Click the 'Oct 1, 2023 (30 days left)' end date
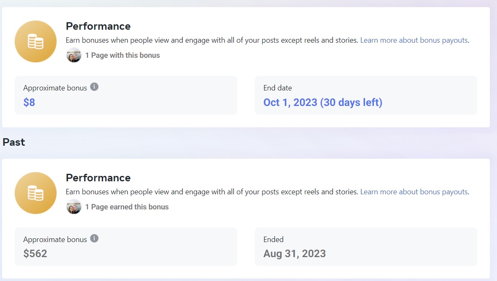 pos(323,102)
